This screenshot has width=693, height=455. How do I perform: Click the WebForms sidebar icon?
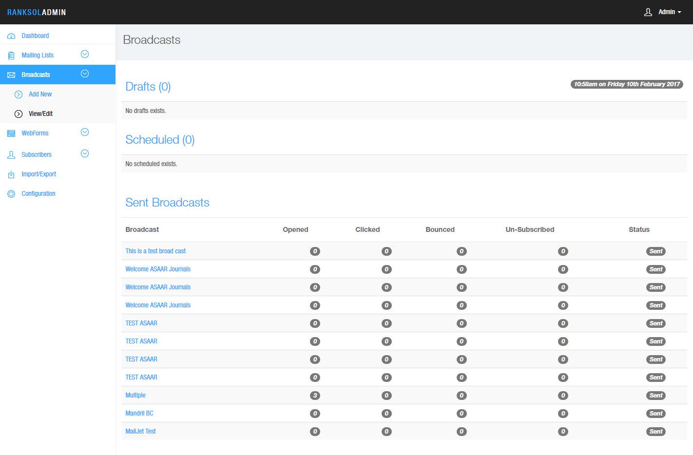pyautogui.click(x=11, y=133)
